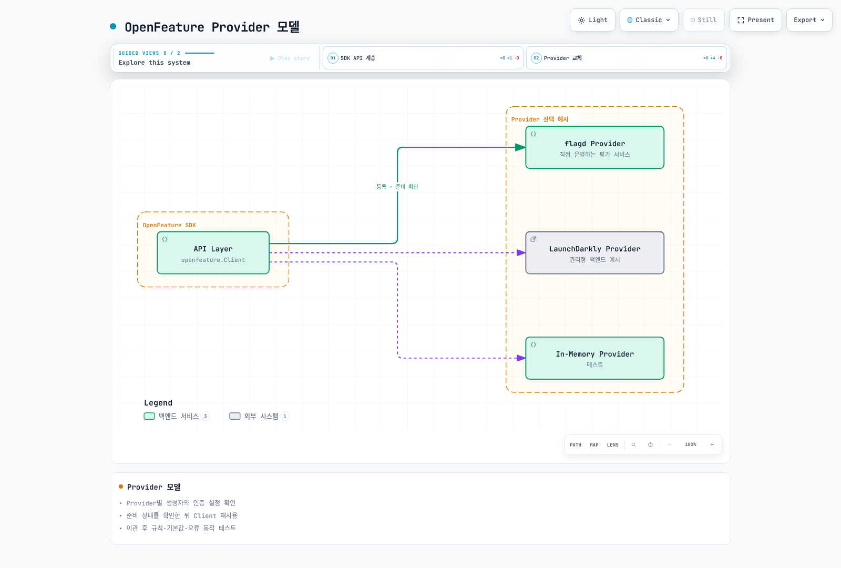Screen dimensions: 841x568
Task: Click the code icon on the API Layer node
Action: coord(165,239)
